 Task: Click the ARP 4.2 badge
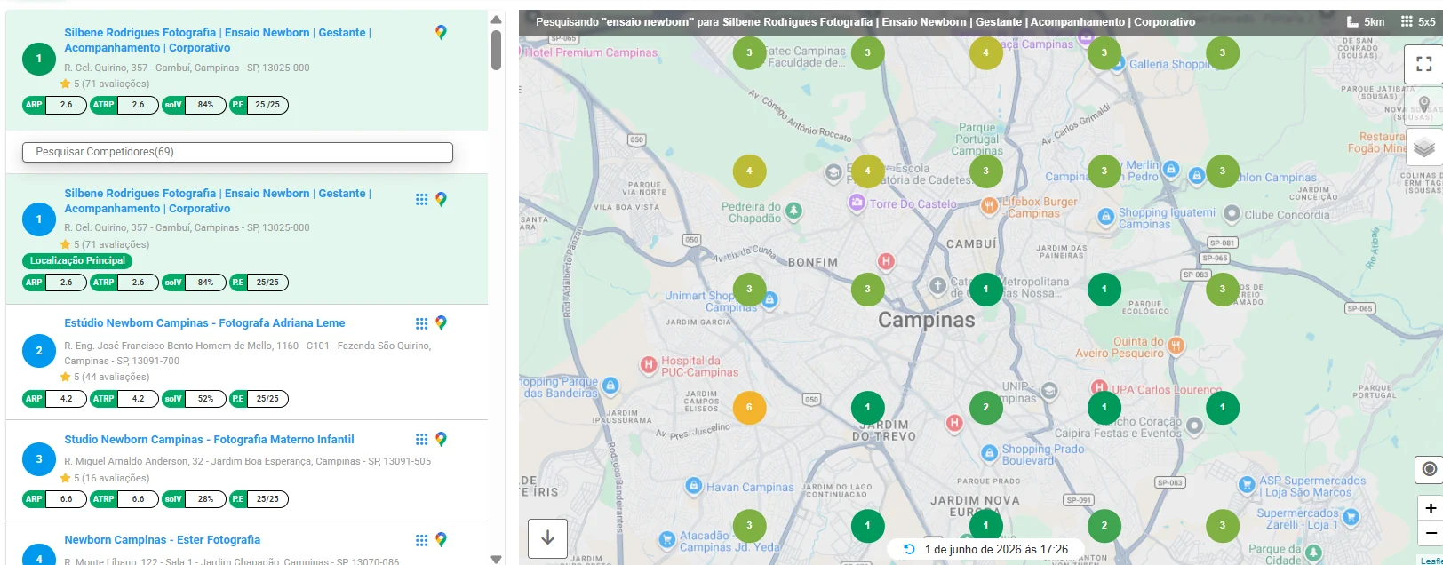(x=54, y=399)
